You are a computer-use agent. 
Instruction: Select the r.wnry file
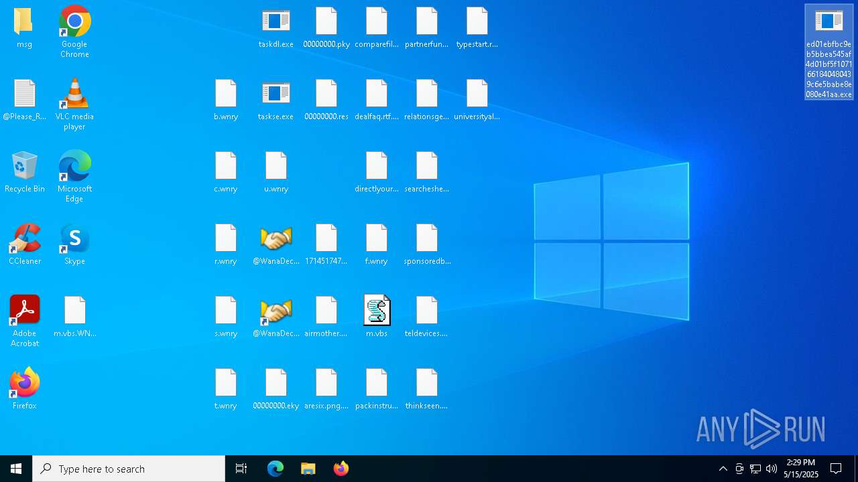point(225,245)
